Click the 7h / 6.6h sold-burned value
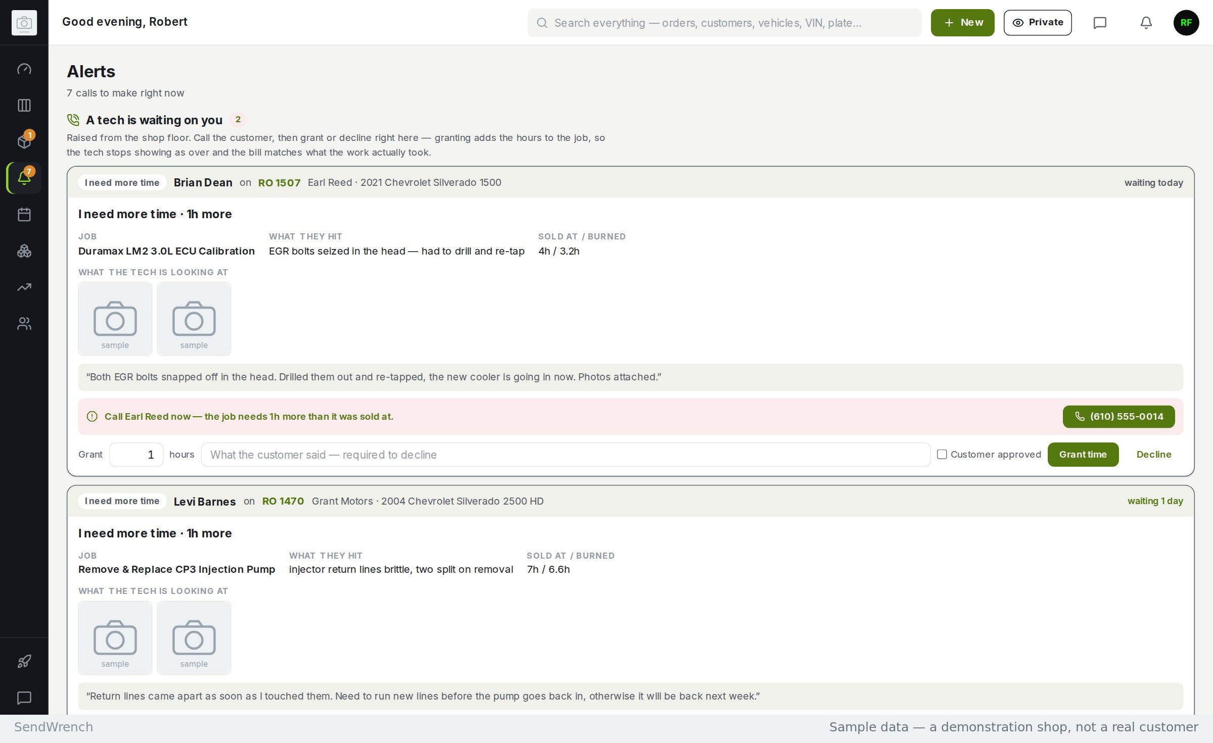1213x743 pixels. tap(548, 569)
